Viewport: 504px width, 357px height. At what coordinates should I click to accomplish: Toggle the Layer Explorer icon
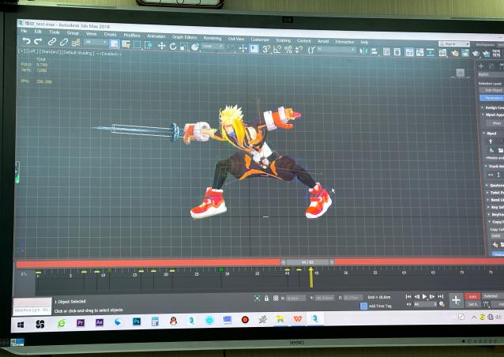pos(397,52)
